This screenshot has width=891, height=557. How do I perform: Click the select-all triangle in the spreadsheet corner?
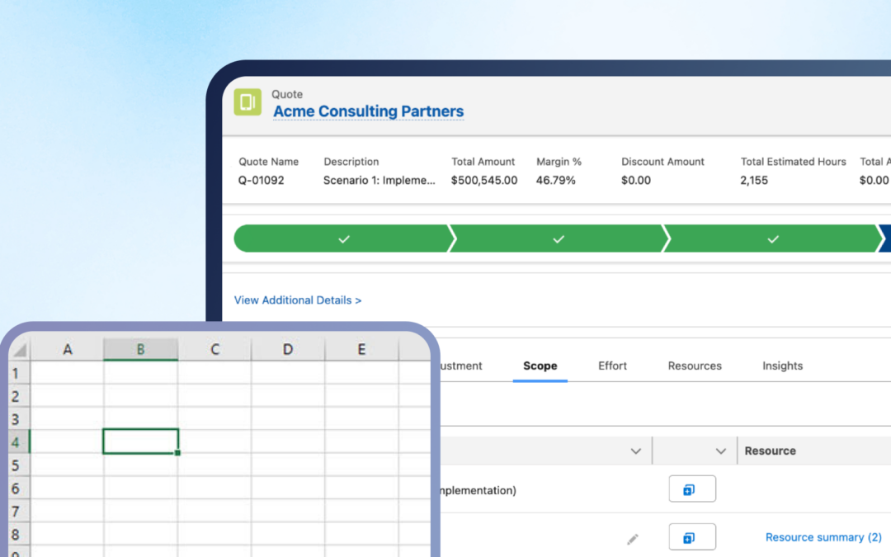[18, 349]
